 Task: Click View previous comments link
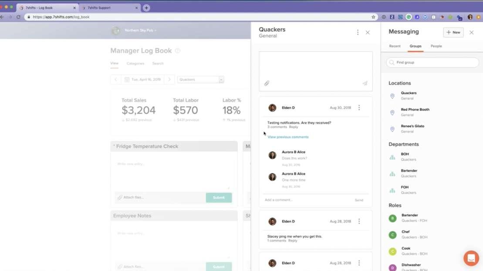pos(288,137)
